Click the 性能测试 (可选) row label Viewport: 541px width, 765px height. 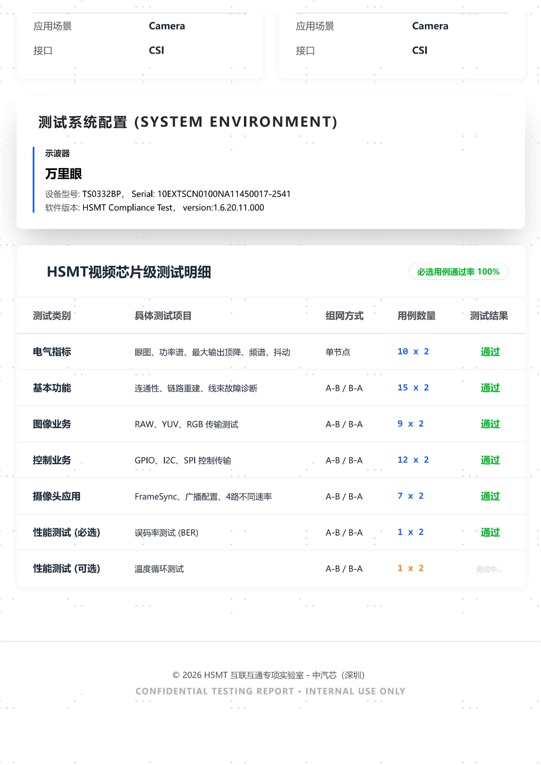[66, 568]
